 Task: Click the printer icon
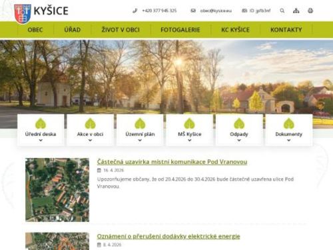click(x=310, y=11)
